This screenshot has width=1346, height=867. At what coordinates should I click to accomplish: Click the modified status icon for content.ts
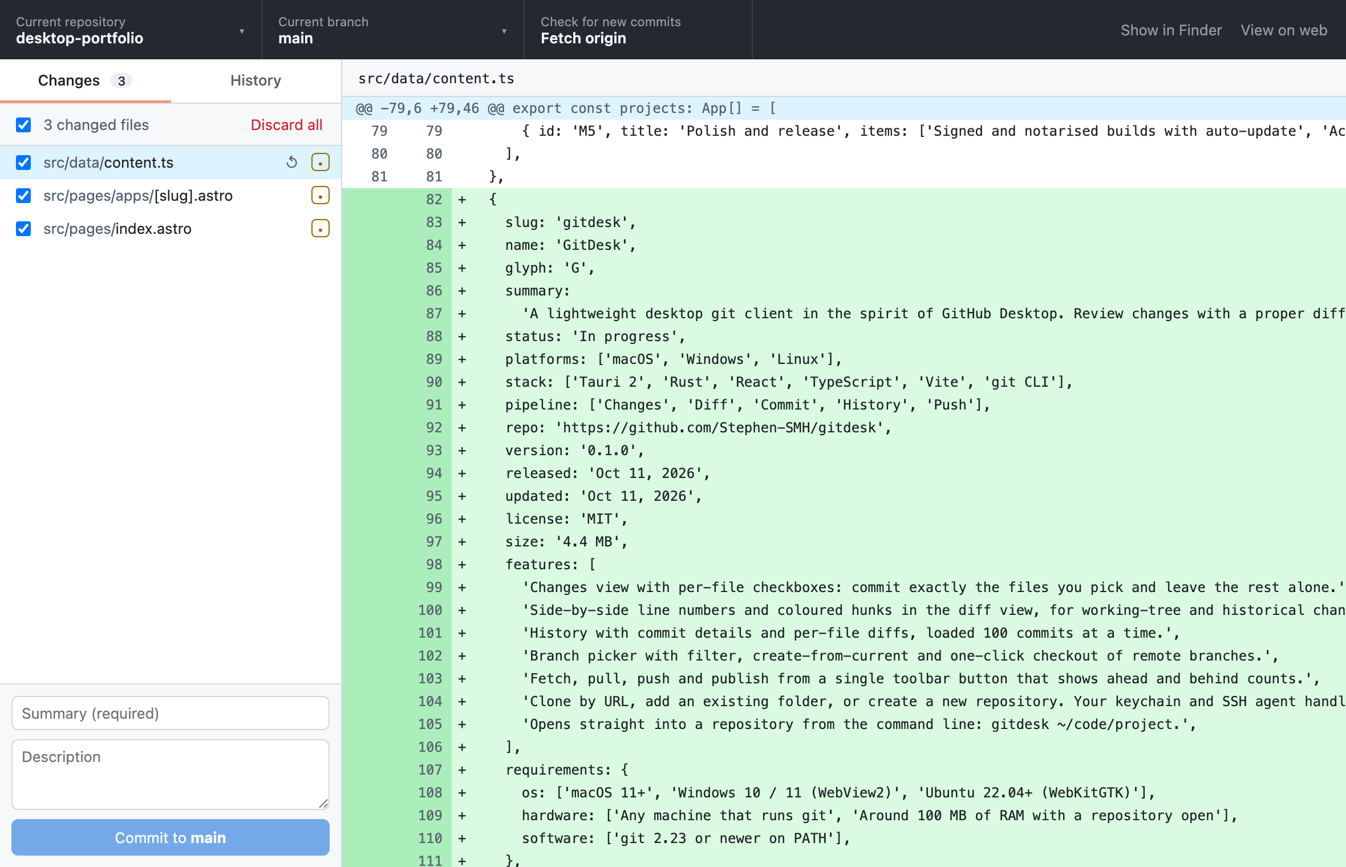tap(321, 163)
